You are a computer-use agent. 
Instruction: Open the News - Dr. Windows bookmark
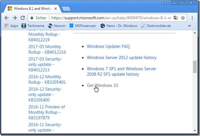click(x=119, y=26)
